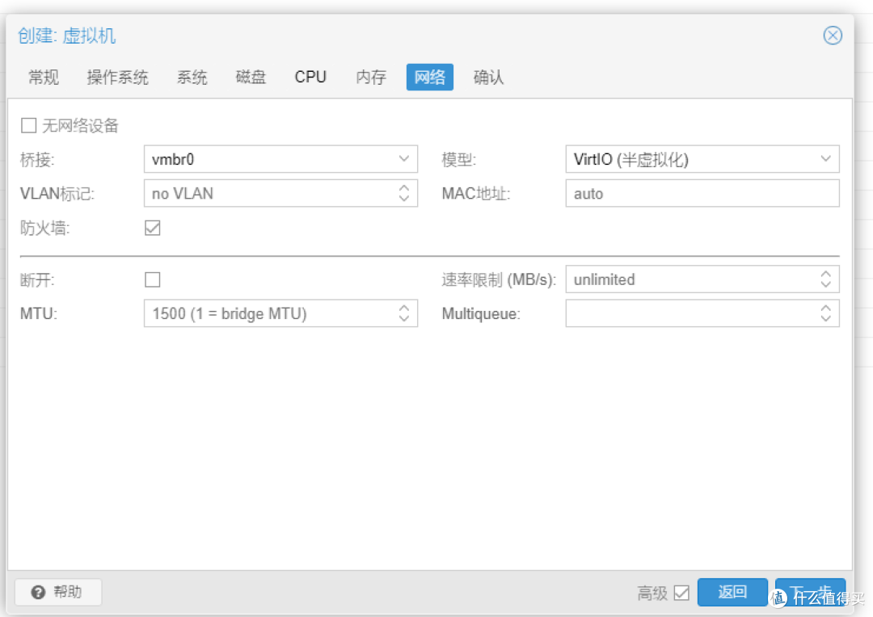The image size is (873, 617).
Task: Click the MTU spinner arrows
Action: coord(404,313)
